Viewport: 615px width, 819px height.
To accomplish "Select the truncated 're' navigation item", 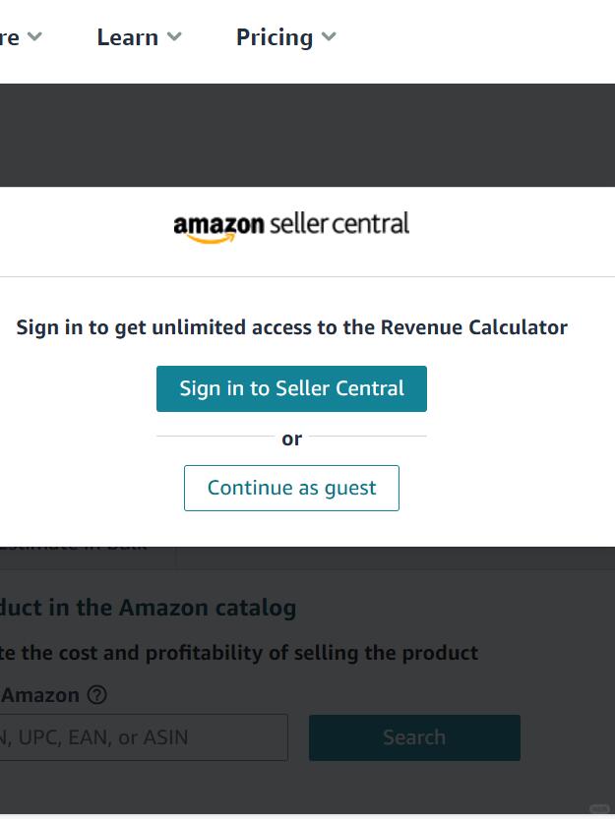I will point(10,37).
